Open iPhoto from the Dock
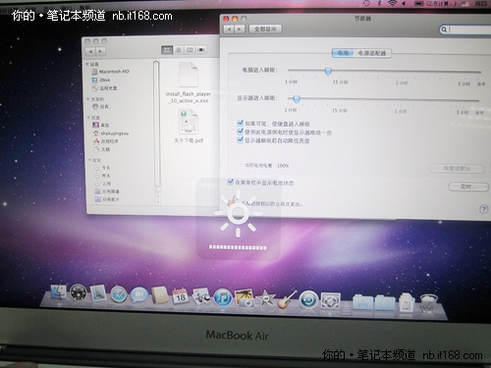Screen dimensions: 491x368 (244, 298)
